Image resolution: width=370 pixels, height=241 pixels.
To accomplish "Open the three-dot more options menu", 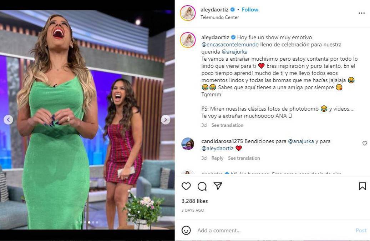I will point(361,13).
